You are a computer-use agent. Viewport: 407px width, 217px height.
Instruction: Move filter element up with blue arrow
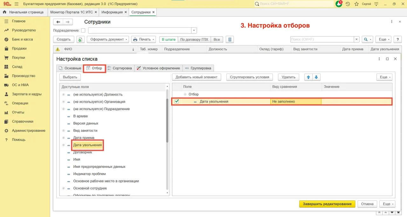(x=308, y=77)
